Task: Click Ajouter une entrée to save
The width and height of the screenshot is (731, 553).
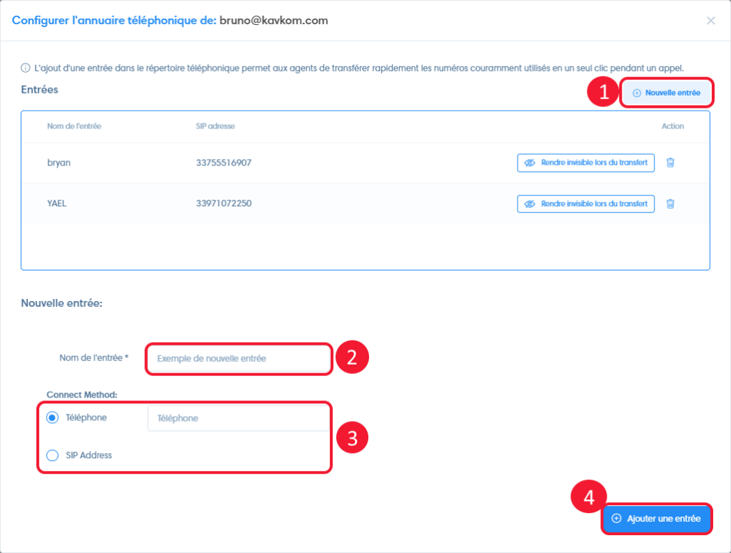Action: pyautogui.click(x=657, y=519)
